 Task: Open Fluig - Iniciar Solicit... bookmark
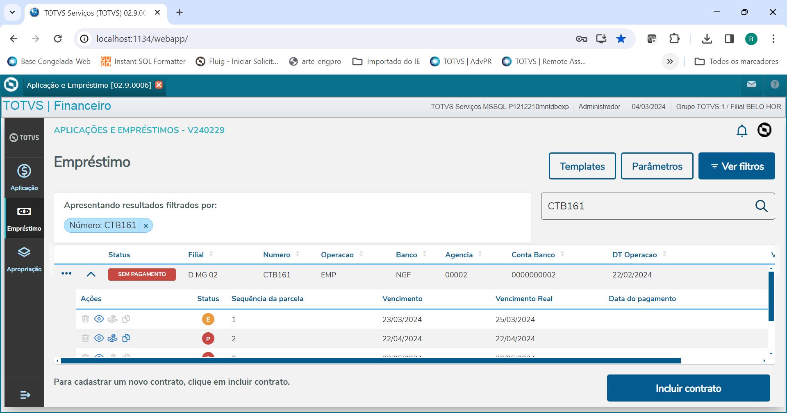[237, 61]
